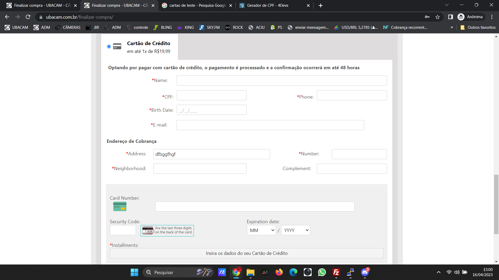Click the credit card icon next to Card Number

pos(120,206)
